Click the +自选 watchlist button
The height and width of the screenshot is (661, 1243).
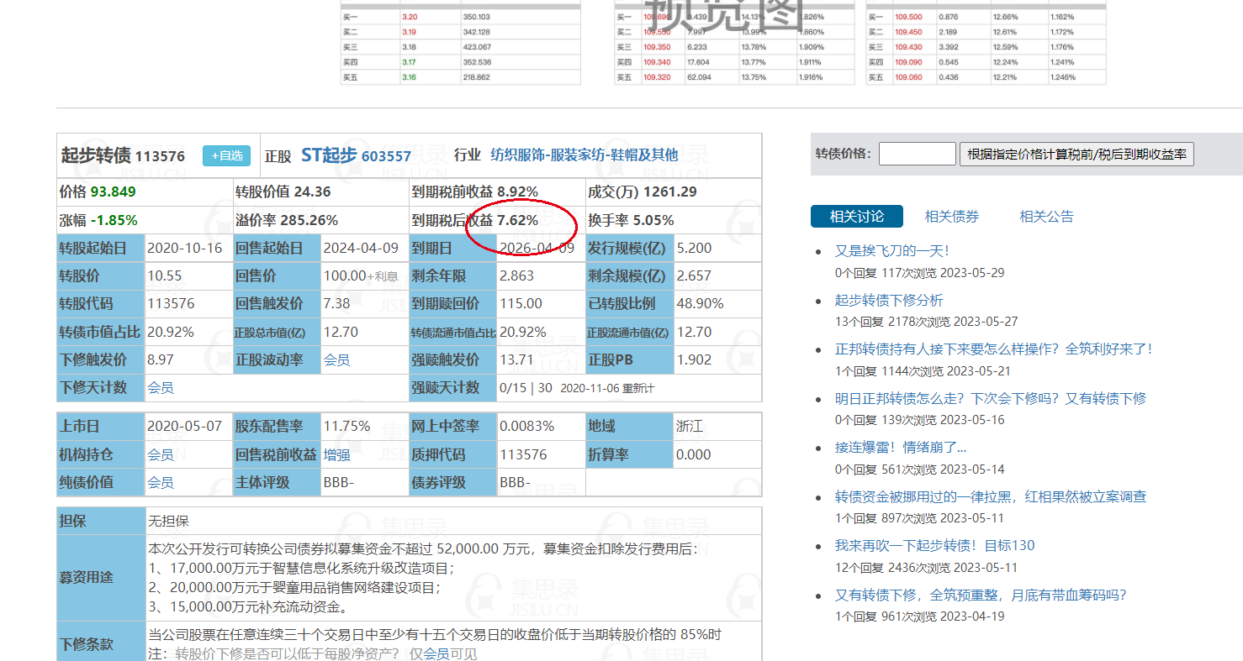(226, 155)
